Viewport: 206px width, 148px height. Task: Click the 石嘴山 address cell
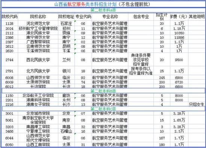66,131
